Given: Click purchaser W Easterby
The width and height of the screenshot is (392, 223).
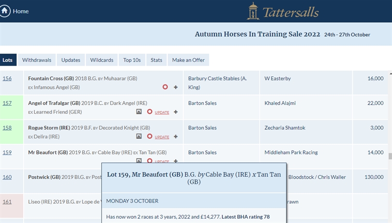Looking at the screenshot, I should tap(277, 78).
